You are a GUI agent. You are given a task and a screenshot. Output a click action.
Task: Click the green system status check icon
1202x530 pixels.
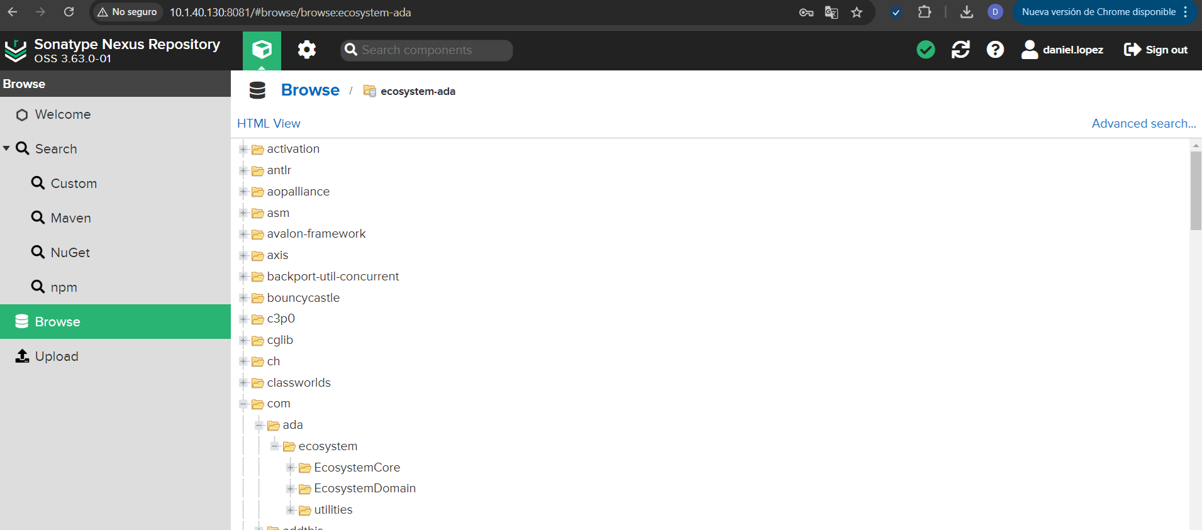click(925, 50)
